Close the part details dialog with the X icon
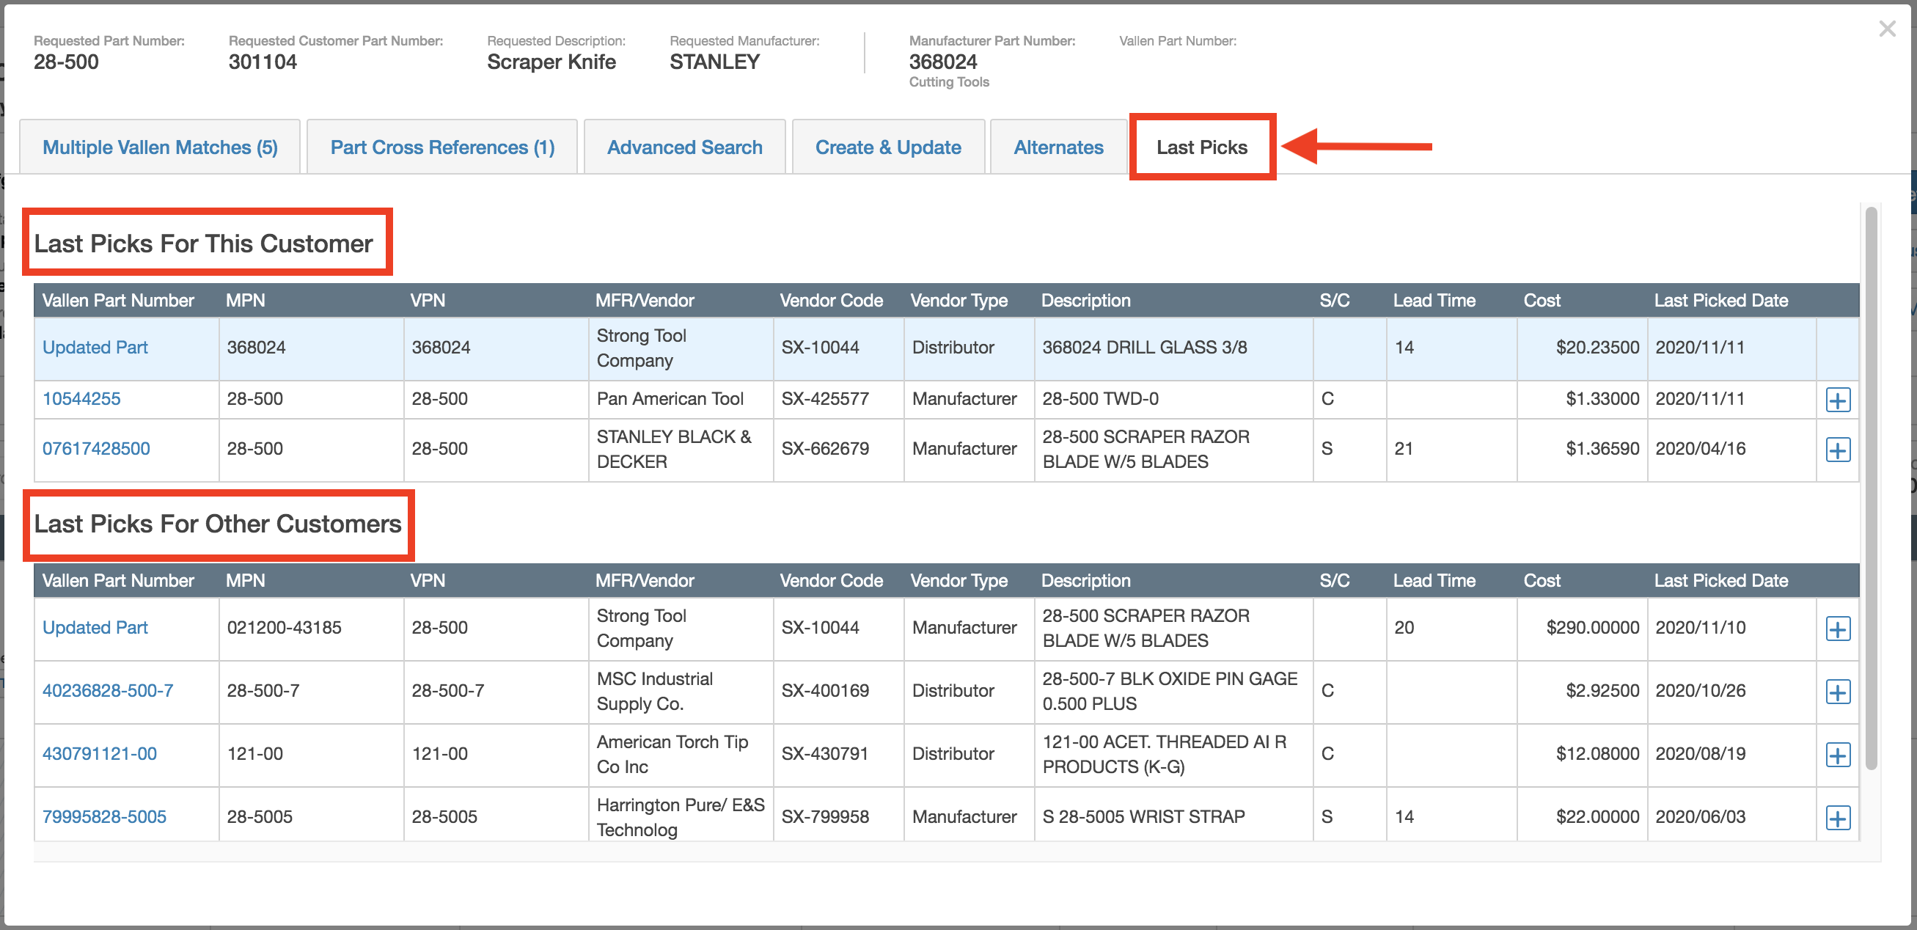The image size is (1917, 930). (x=1887, y=29)
